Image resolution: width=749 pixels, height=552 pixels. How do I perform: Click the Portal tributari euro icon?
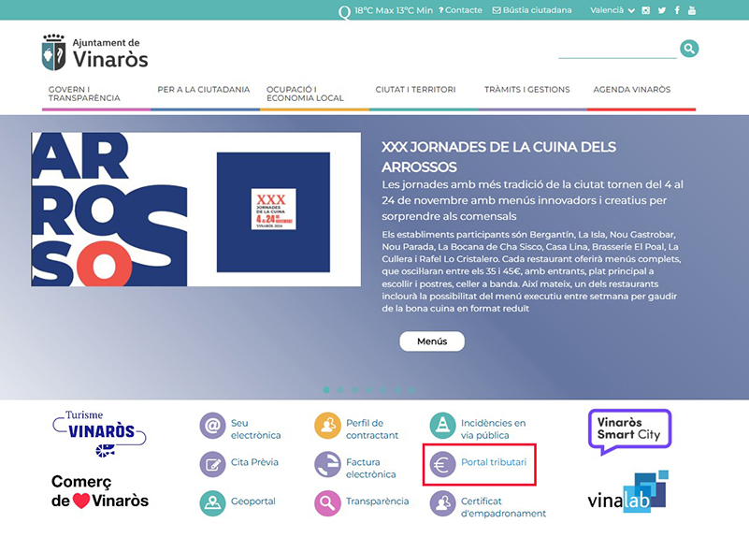442,465
